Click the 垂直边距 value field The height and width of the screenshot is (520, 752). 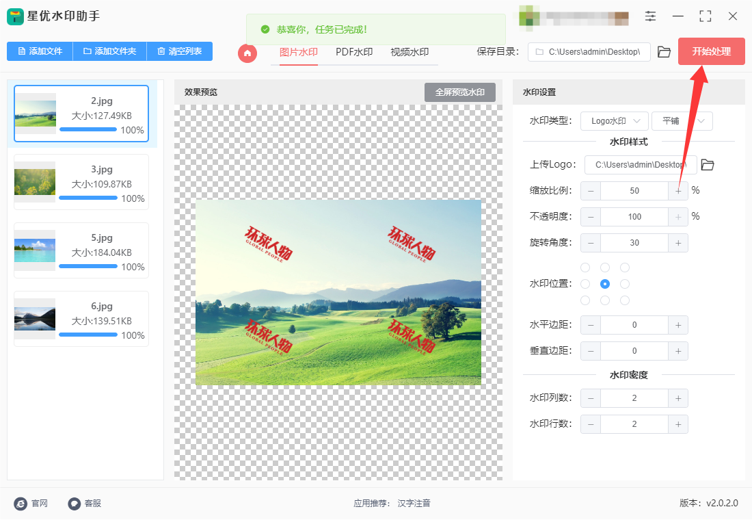click(x=634, y=351)
